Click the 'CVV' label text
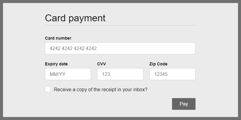 pyautogui.click(x=102, y=64)
